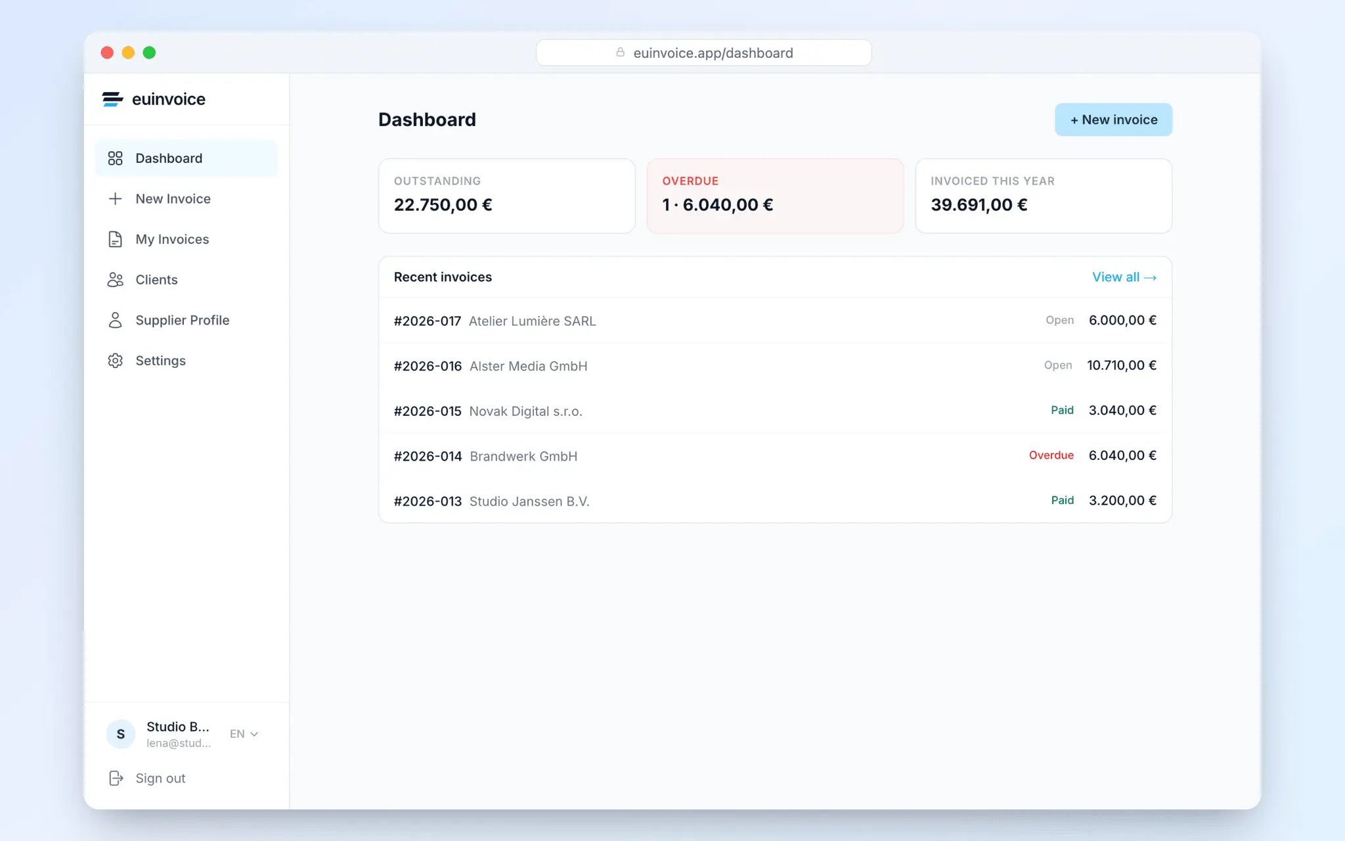Click the S avatar for Studio account
Viewport: 1345px width, 841px height.
point(121,734)
